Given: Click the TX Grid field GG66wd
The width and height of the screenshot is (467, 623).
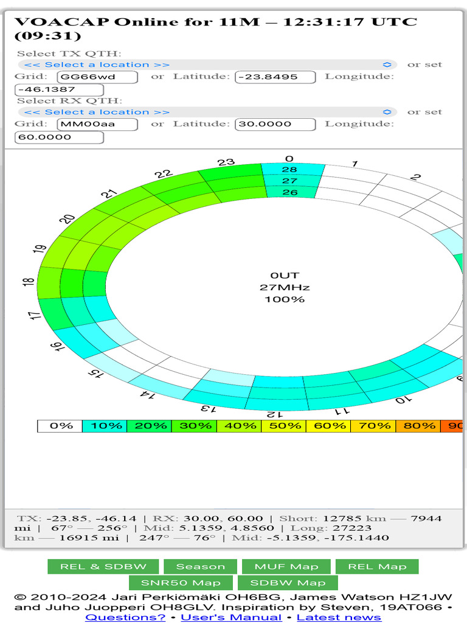Looking at the screenshot, I should pos(97,77).
